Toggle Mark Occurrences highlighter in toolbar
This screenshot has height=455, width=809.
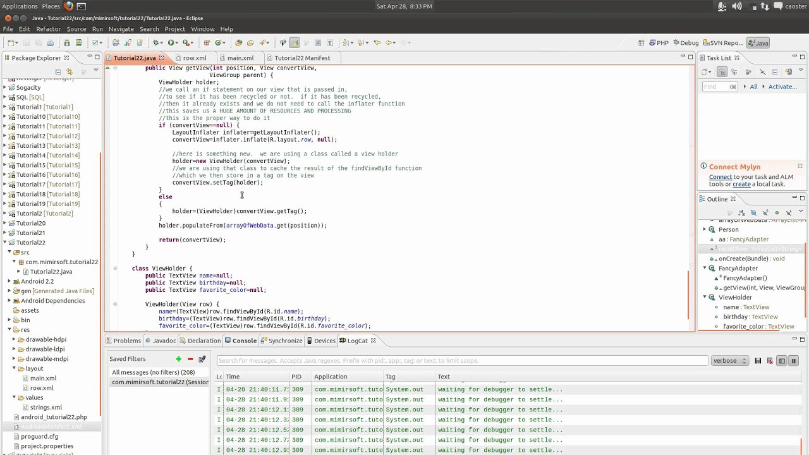pyautogui.click(x=295, y=43)
